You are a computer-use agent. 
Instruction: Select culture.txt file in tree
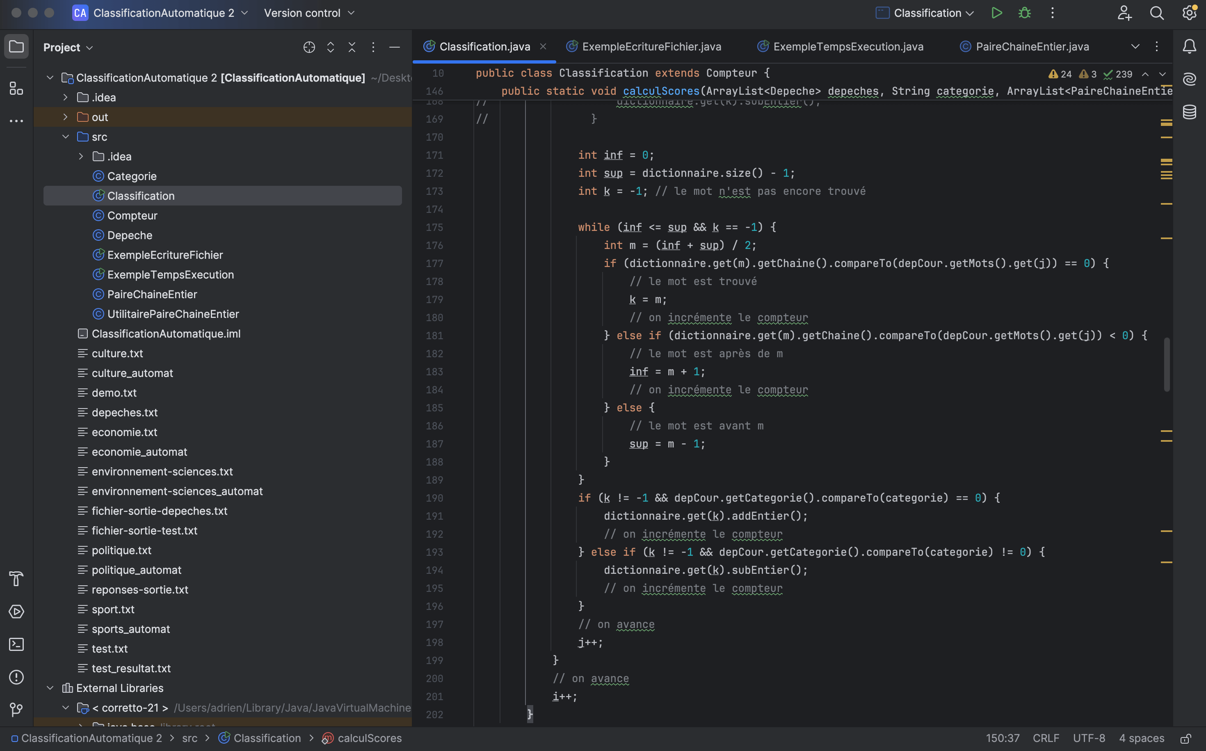(117, 354)
